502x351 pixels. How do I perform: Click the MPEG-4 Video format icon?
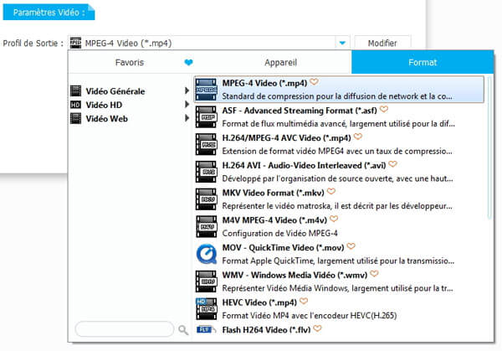point(207,89)
